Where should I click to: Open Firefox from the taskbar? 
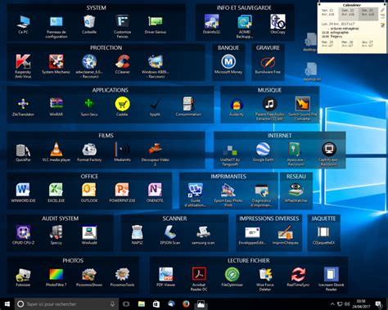point(186,303)
